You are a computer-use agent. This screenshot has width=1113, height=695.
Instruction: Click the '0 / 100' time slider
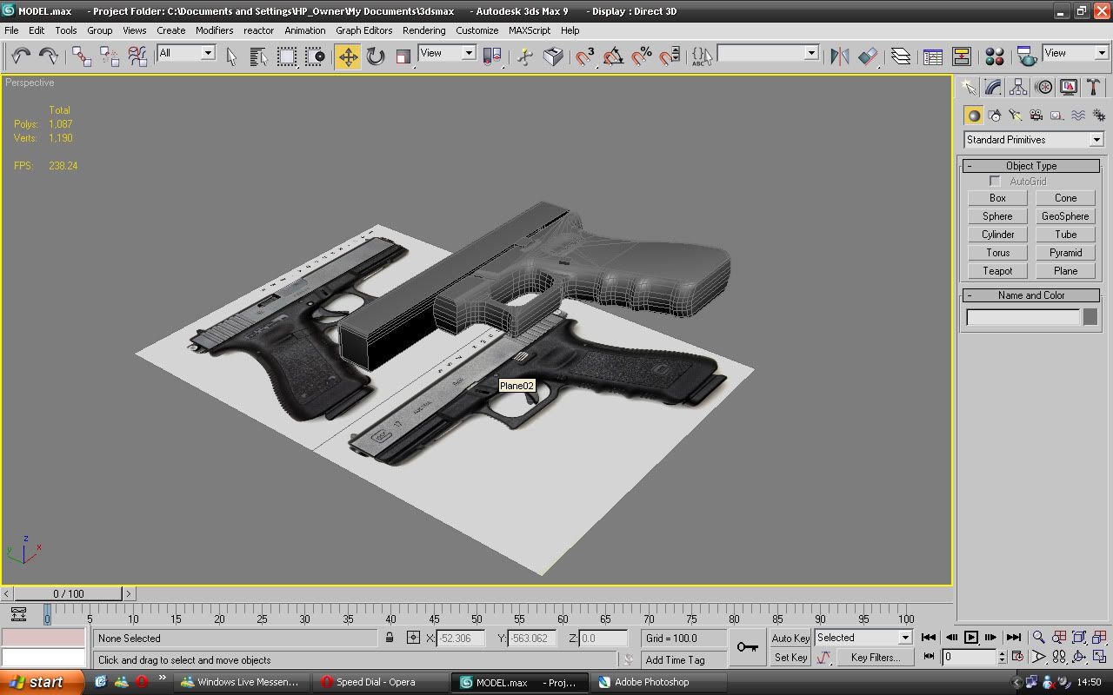(x=68, y=594)
